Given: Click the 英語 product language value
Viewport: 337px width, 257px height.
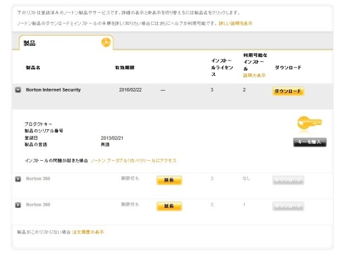Looking at the screenshot, I should [105, 145].
